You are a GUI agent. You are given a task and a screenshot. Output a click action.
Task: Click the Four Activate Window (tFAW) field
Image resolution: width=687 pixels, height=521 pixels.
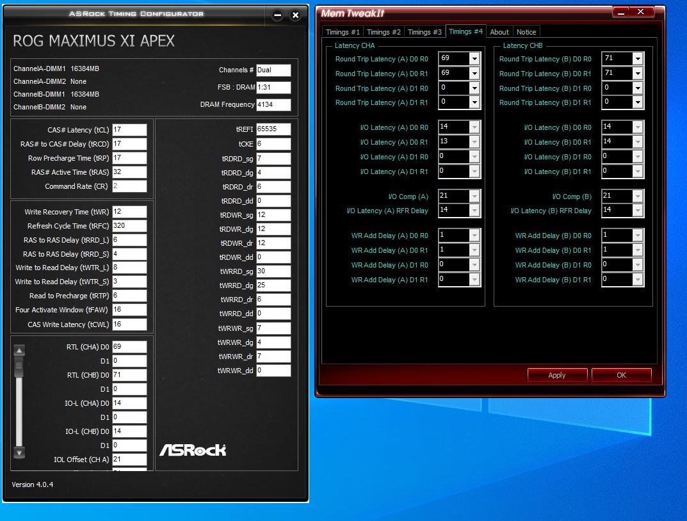click(129, 310)
